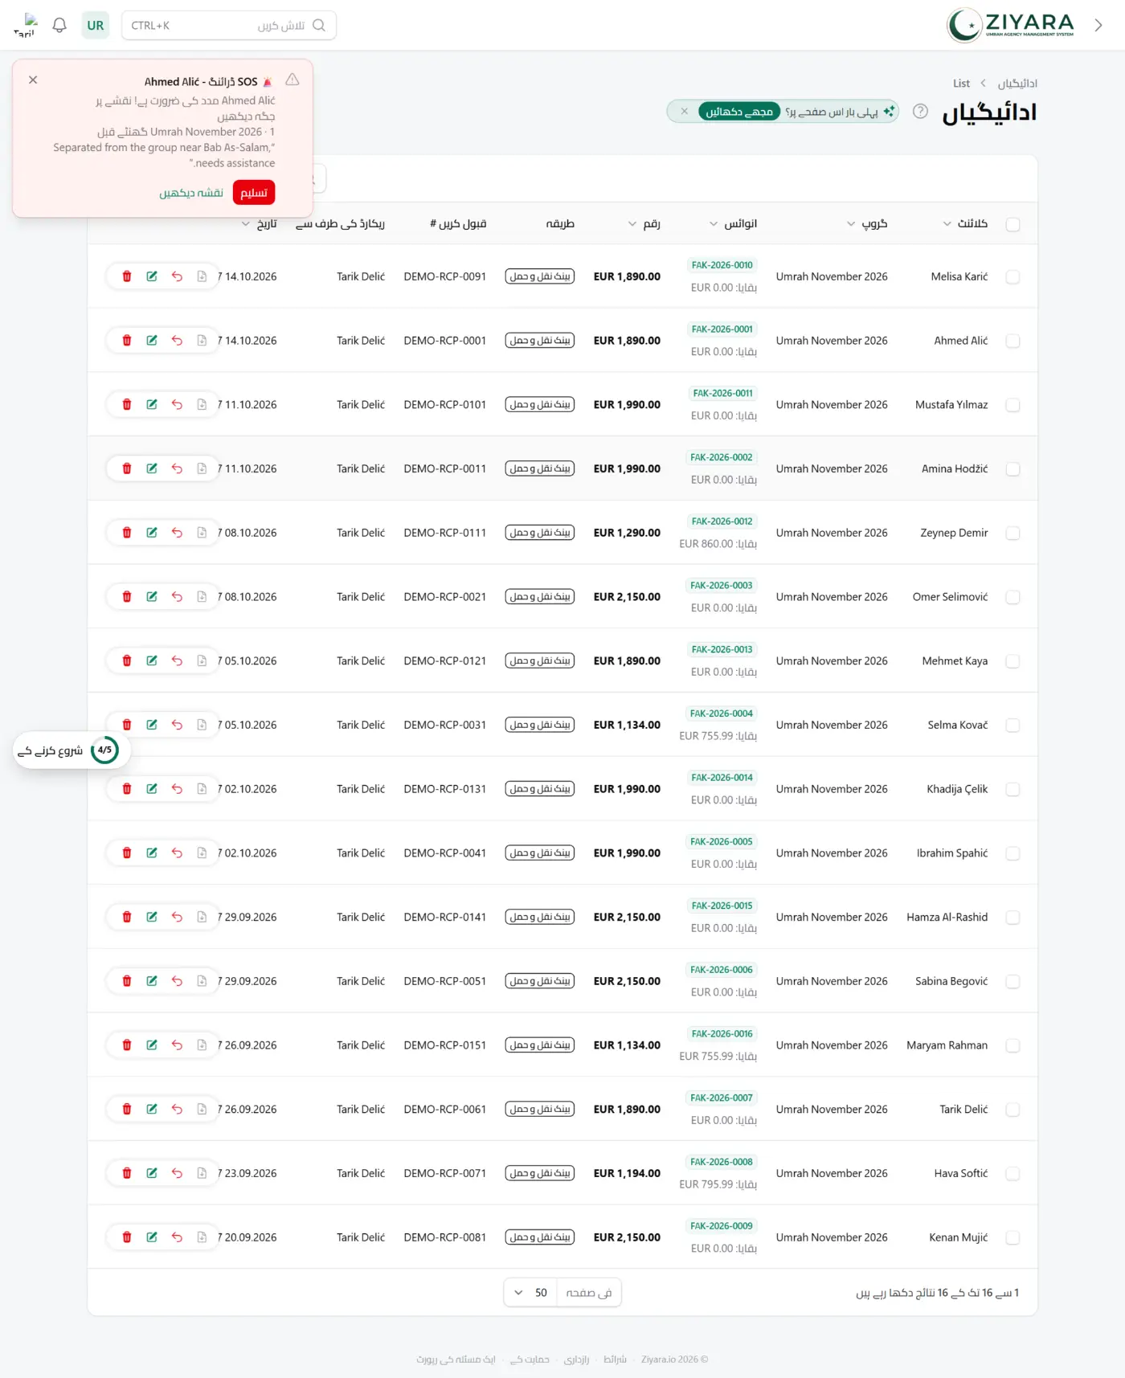Sort by the کلائنٹ column header
The width and height of the screenshot is (1125, 1378).
pos(965,223)
